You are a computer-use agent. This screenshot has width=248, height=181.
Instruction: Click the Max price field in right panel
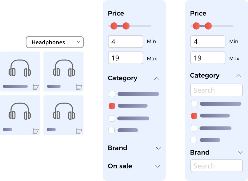pyautogui.click(x=208, y=58)
